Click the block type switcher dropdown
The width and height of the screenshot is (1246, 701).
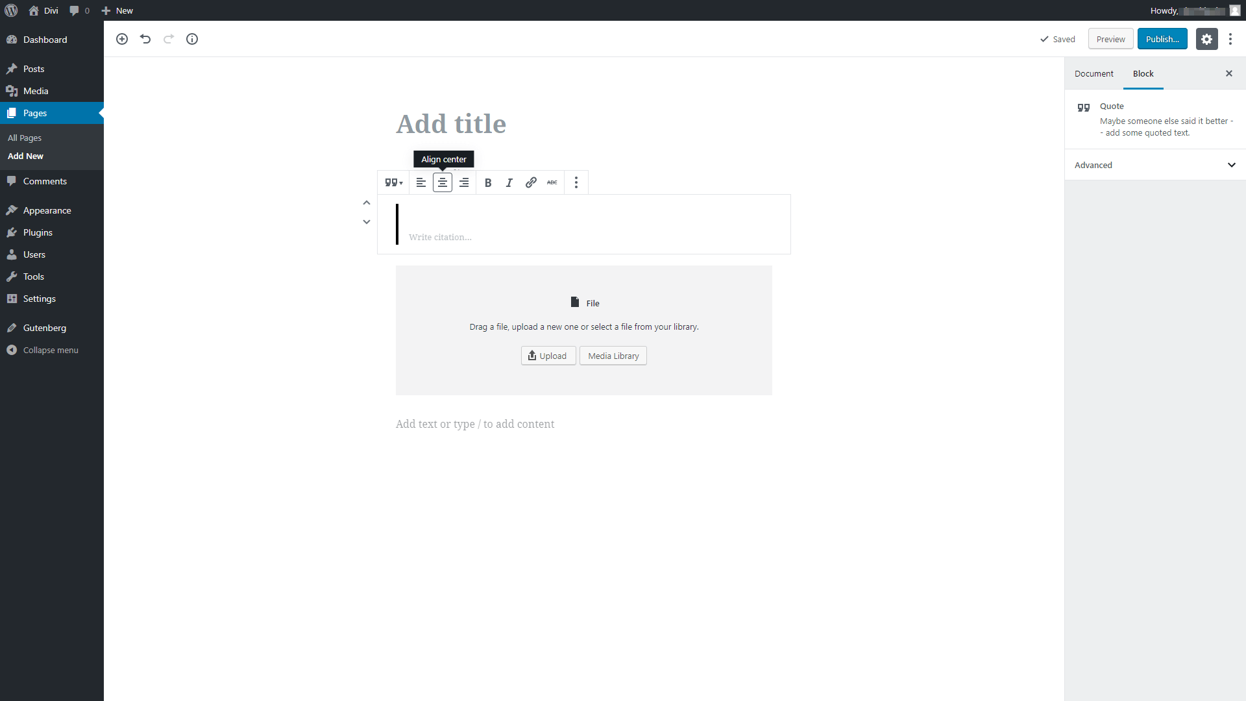[x=395, y=182]
